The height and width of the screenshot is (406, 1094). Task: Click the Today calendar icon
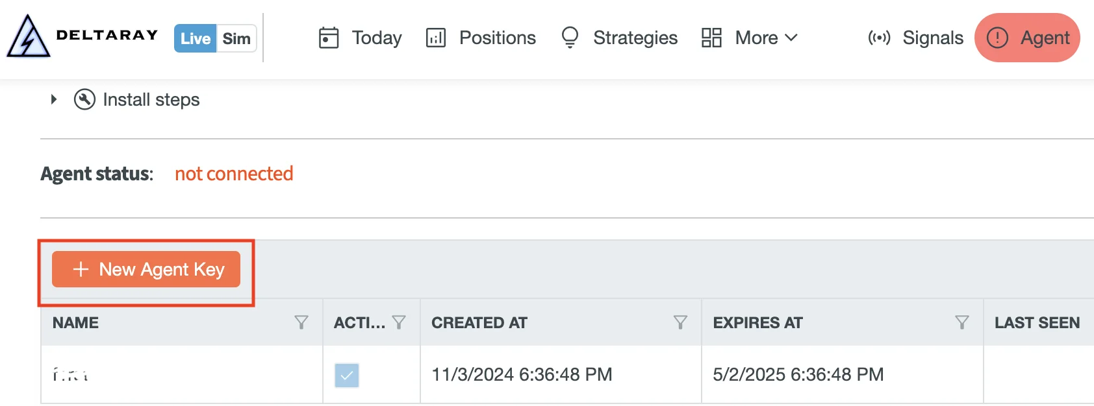[x=329, y=38]
